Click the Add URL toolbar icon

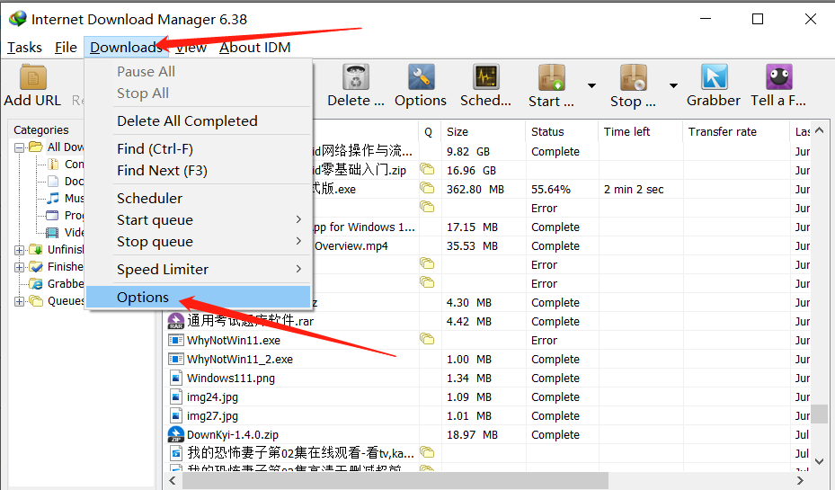pyautogui.click(x=32, y=78)
